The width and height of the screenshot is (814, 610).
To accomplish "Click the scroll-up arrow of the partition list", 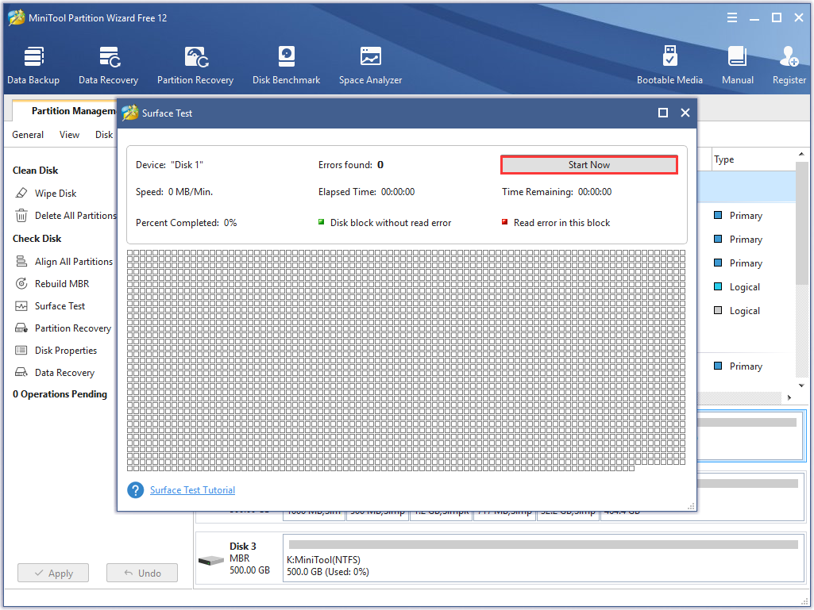I will coord(801,154).
